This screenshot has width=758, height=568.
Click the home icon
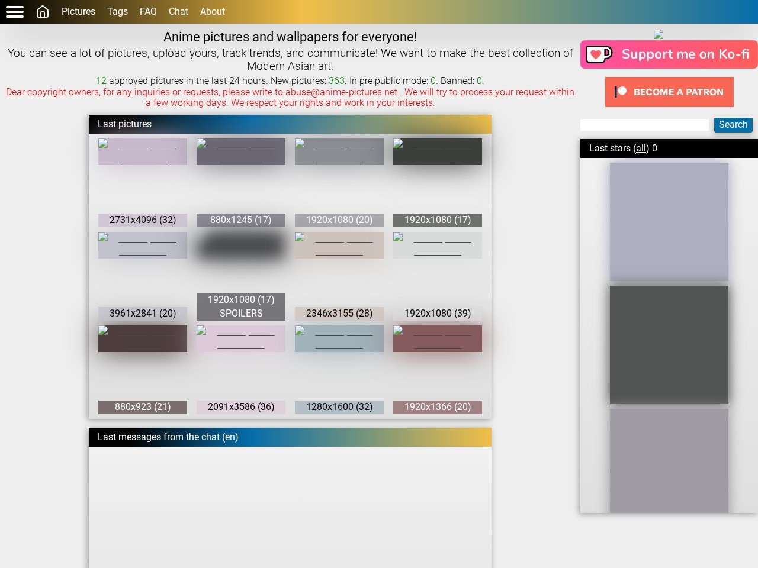[x=43, y=12]
